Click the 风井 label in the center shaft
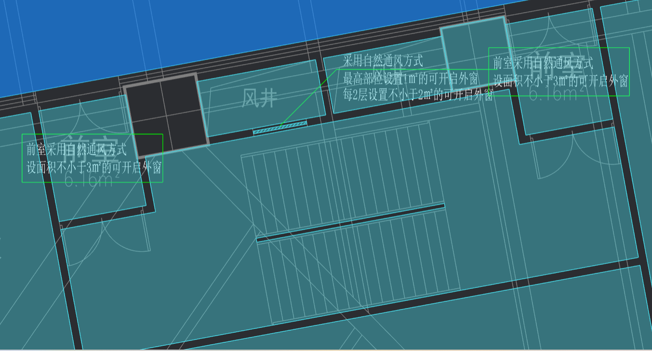This screenshot has width=652, height=351. (259, 98)
